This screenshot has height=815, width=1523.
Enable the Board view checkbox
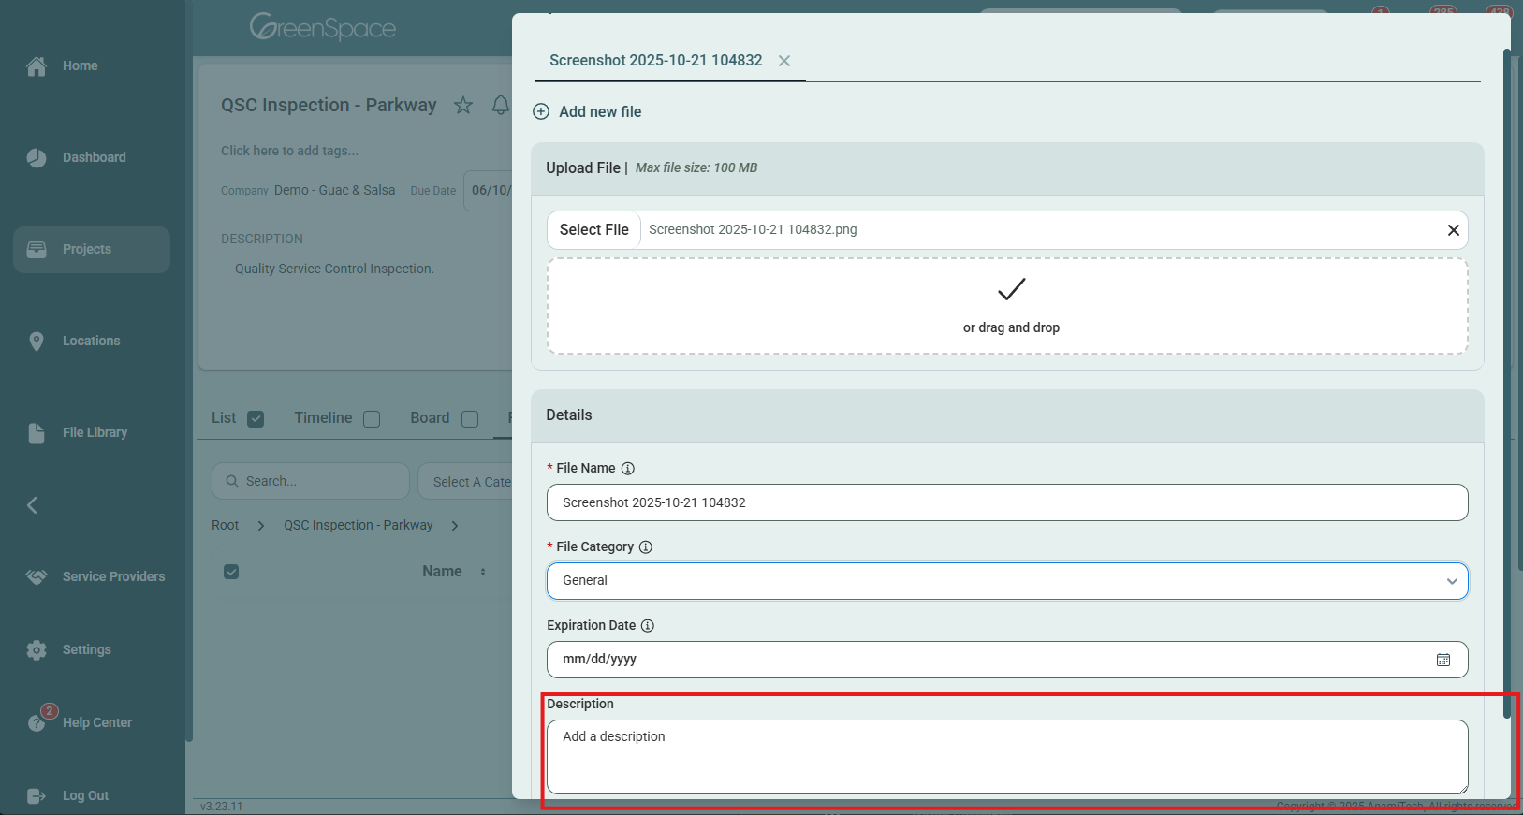click(470, 419)
